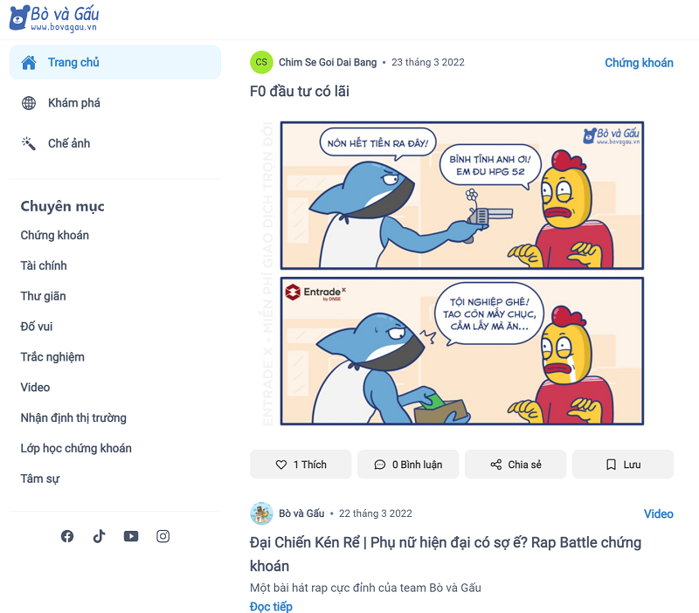Open the Khám phá menu item
699x613 pixels.
click(x=115, y=103)
